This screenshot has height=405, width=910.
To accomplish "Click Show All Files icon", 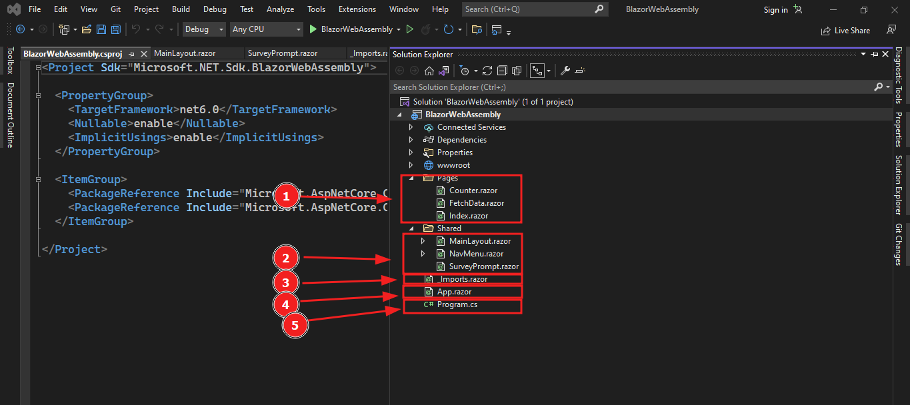I will pyautogui.click(x=516, y=71).
